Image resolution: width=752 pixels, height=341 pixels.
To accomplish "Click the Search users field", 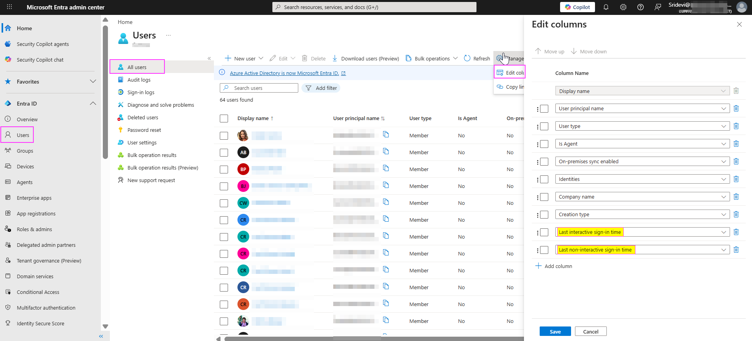I will pyautogui.click(x=259, y=88).
